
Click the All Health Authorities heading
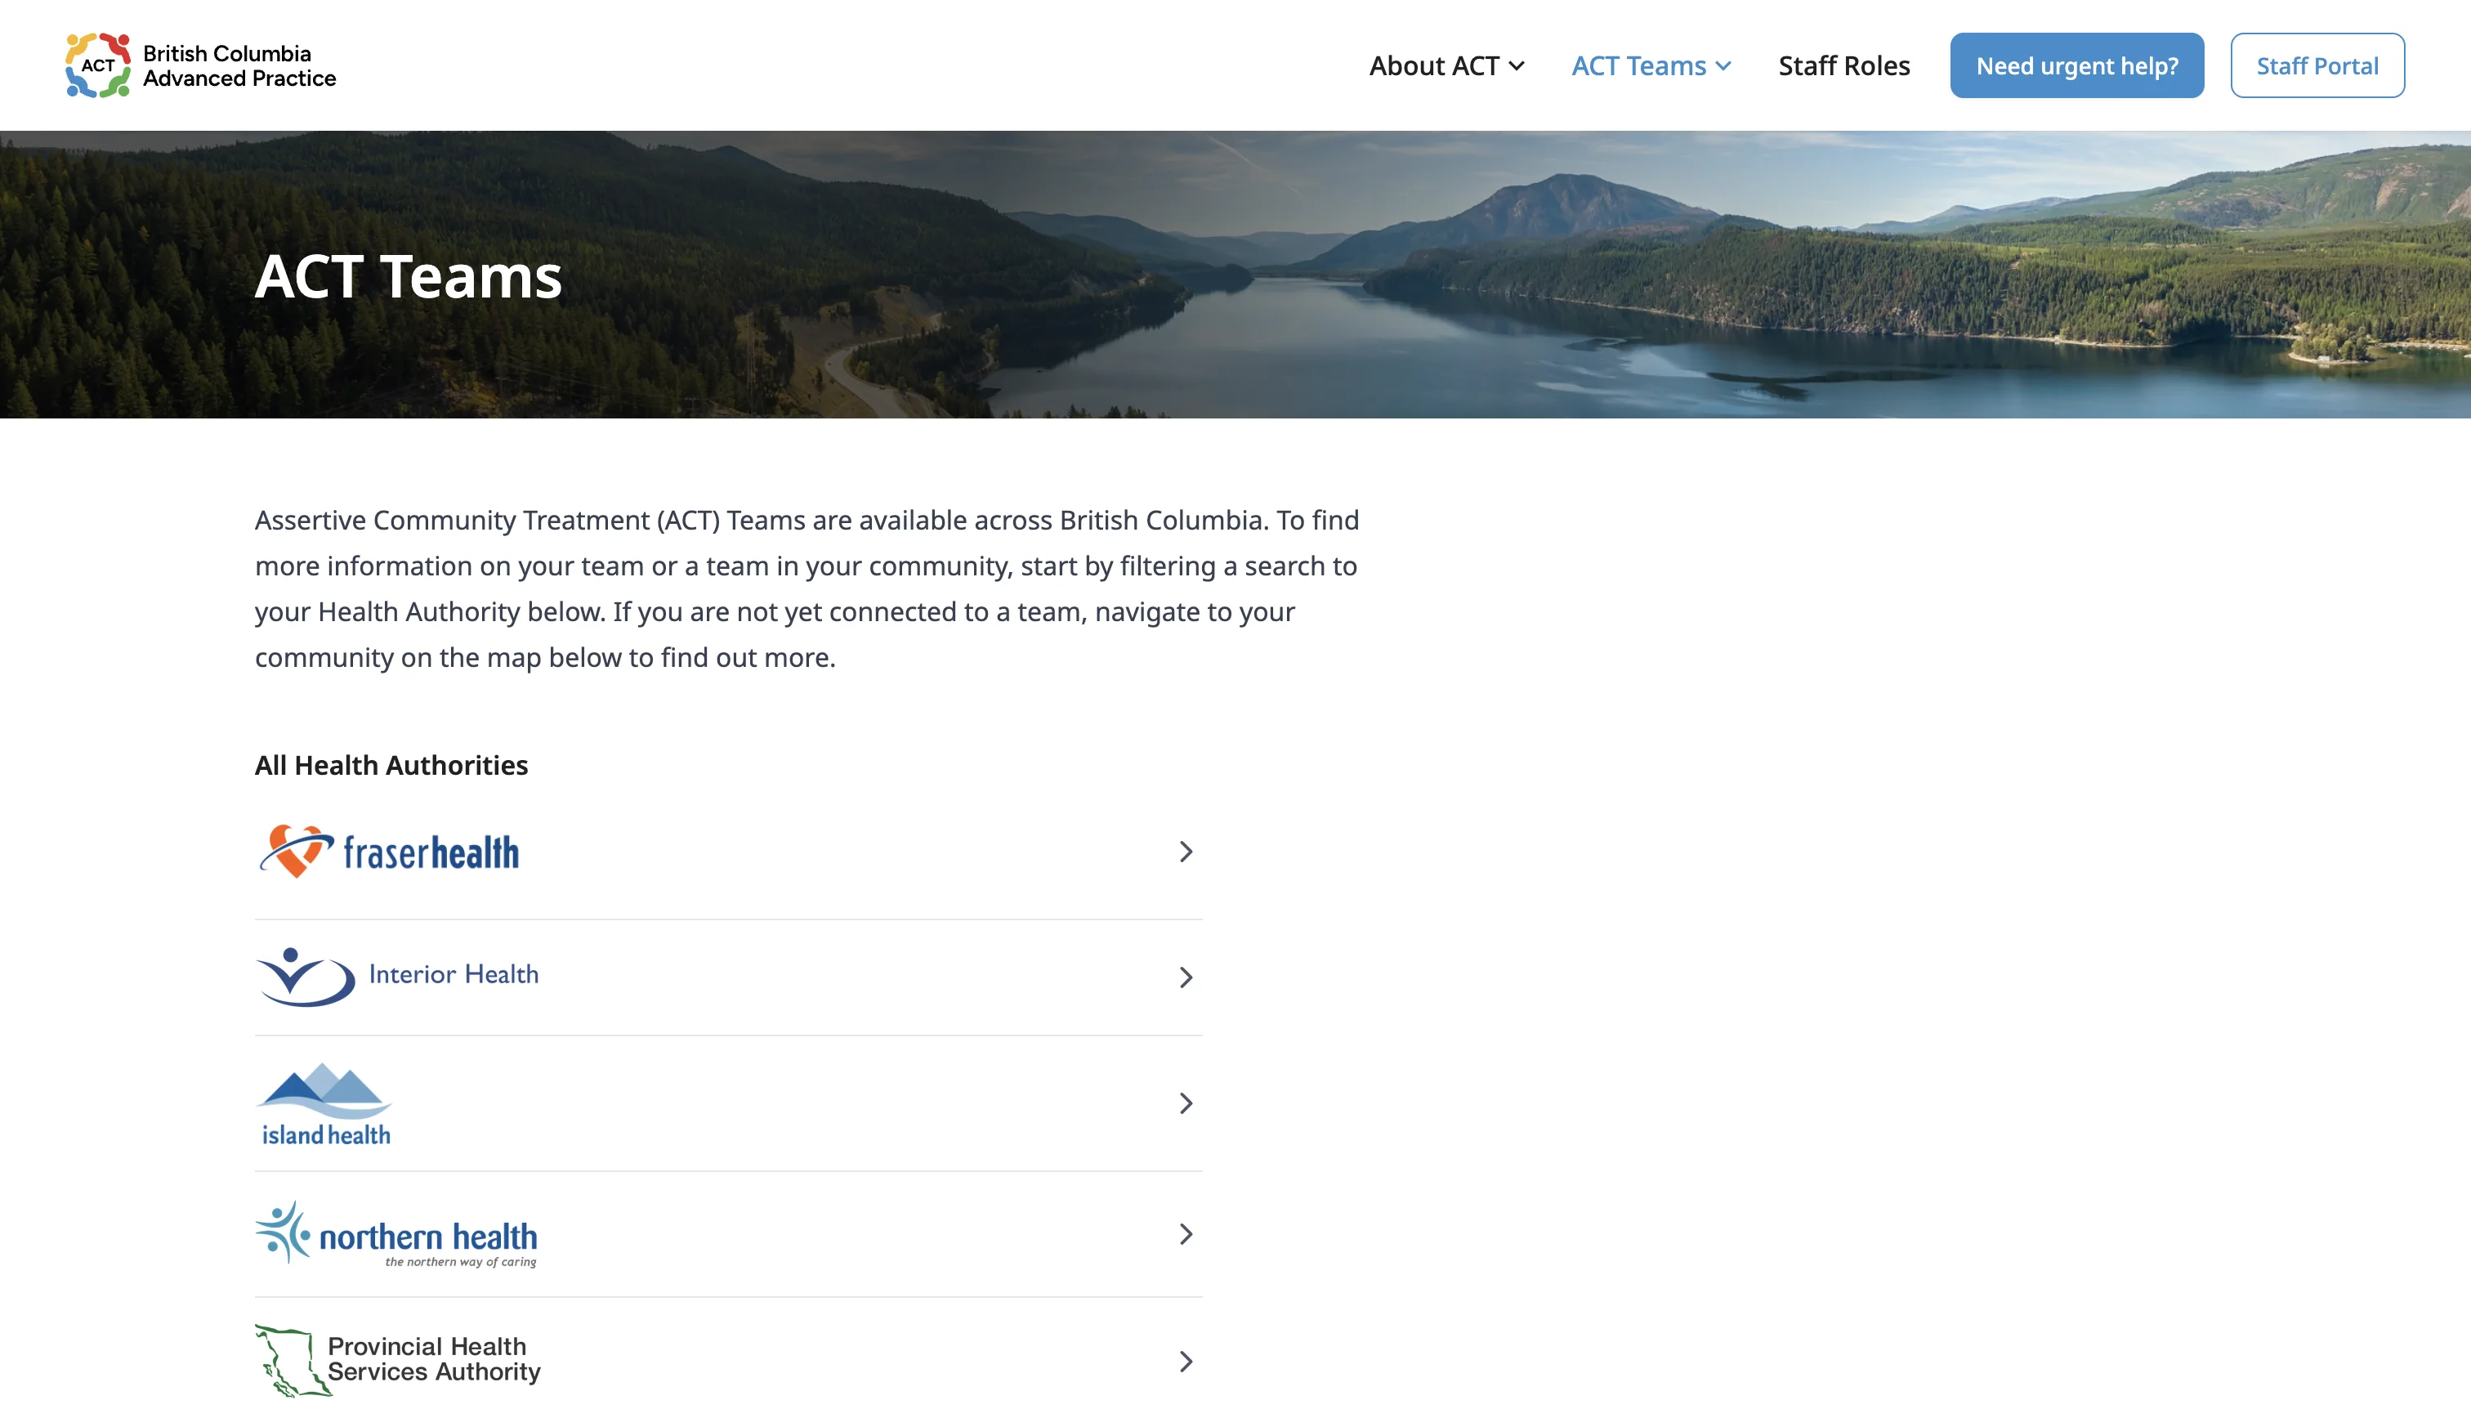point(391,766)
